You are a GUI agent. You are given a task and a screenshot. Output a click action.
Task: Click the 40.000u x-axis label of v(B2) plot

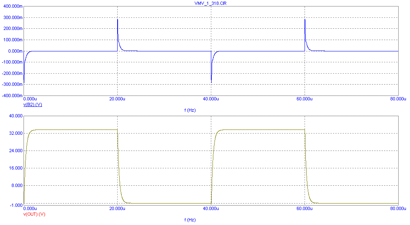pyautogui.click(x=211, y=99)
